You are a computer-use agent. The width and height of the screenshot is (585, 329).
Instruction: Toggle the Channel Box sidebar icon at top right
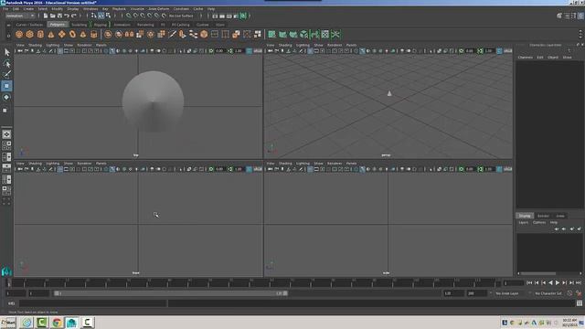coord(580,16)
